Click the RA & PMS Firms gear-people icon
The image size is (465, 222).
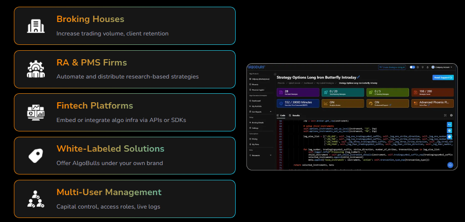(x=35, y=69)
